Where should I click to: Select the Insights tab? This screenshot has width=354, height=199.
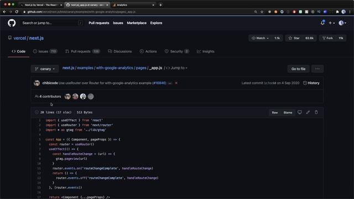pyautogui.click(x=205, y=51)
